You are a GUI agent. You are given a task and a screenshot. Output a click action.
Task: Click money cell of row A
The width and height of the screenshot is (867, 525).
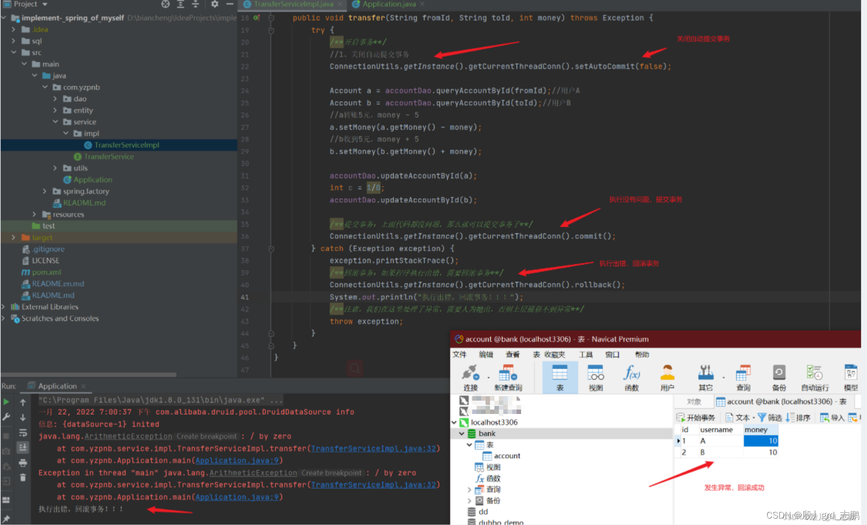coord(761,441)
